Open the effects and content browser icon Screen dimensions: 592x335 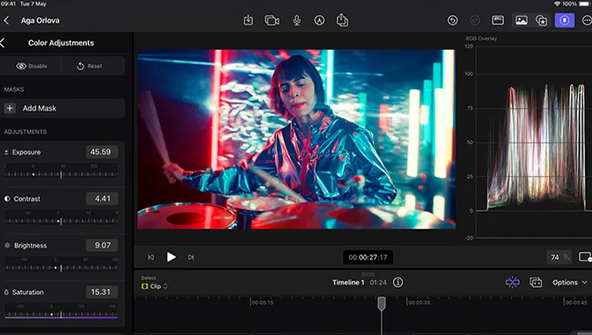pos(541,20)
